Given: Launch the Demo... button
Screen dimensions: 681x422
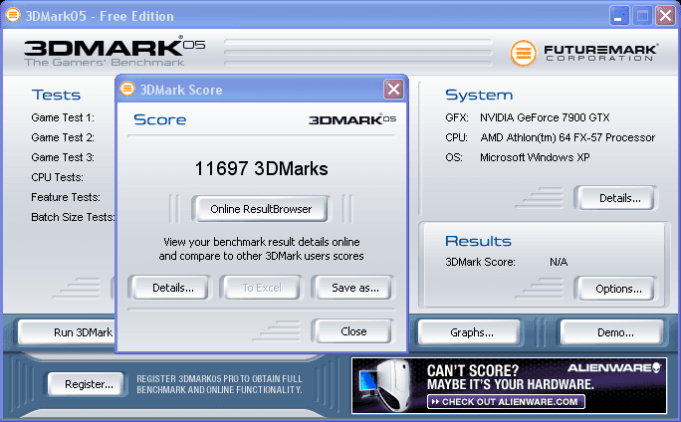Looking at the screenshot, I should point(613,332).
